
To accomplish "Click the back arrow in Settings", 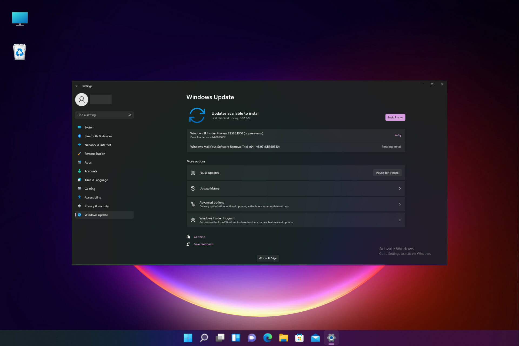I will (77, 86).
